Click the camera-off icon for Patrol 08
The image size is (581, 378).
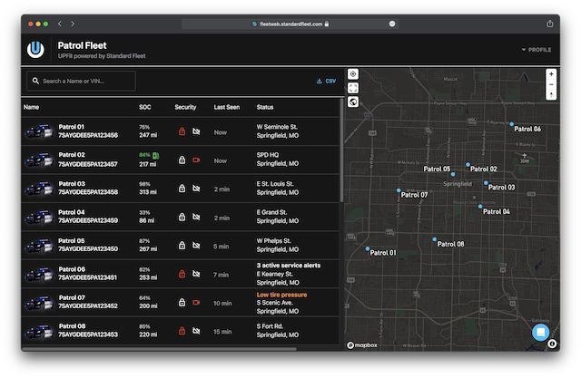pos(196,331)
